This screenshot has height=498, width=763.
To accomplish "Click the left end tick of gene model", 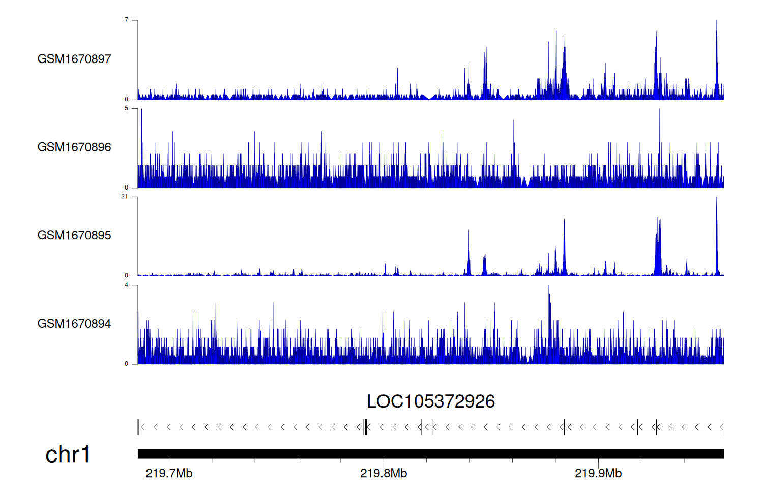I will (x=138, y=427).
